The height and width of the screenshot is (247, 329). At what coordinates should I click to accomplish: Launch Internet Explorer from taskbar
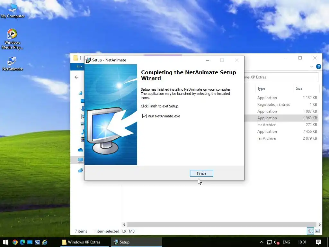tap(45, 242)
